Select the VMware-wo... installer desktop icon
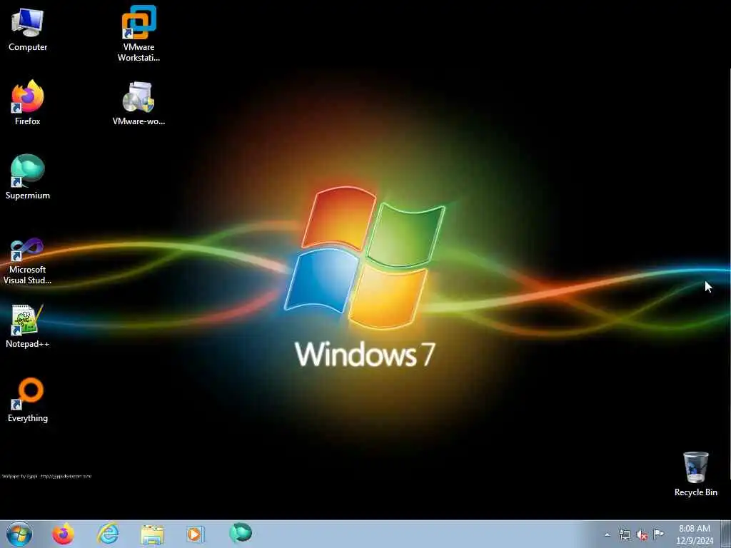Viewport: 731px width, 548px height. (138, 103)
